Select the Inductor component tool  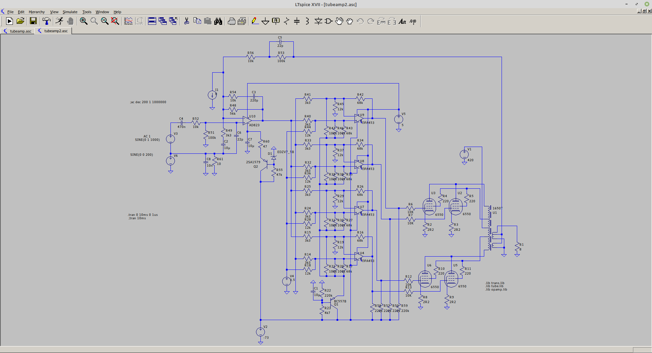point(307,21)
